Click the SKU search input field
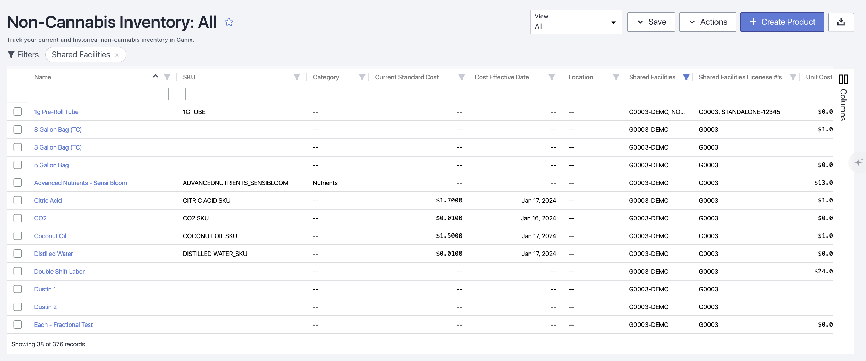Screen dimensions: 866x361 pyautogui.click(x=241, y=94)
